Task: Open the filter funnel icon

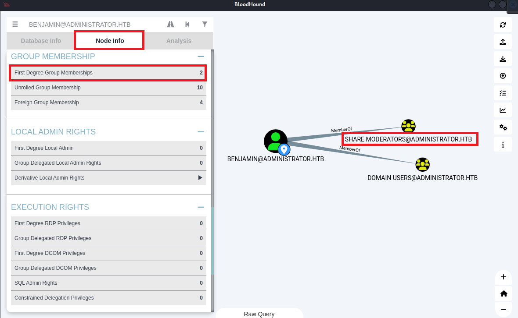Action: 205,25
